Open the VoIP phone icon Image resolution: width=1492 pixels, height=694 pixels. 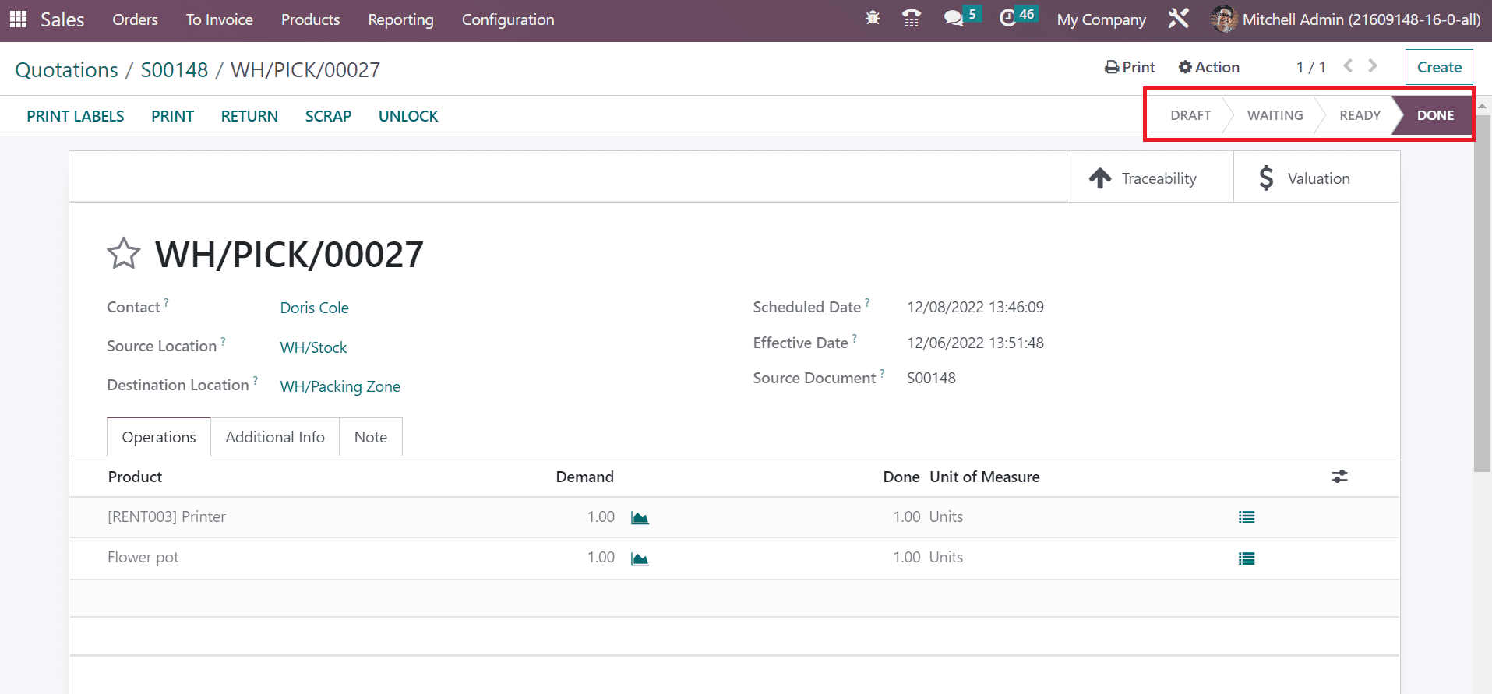click(x=912, y=18)
